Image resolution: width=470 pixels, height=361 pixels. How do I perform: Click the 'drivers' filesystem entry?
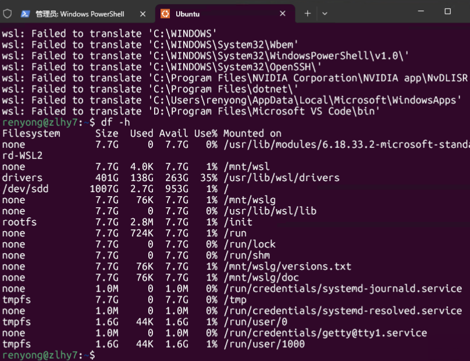(22, 178)
